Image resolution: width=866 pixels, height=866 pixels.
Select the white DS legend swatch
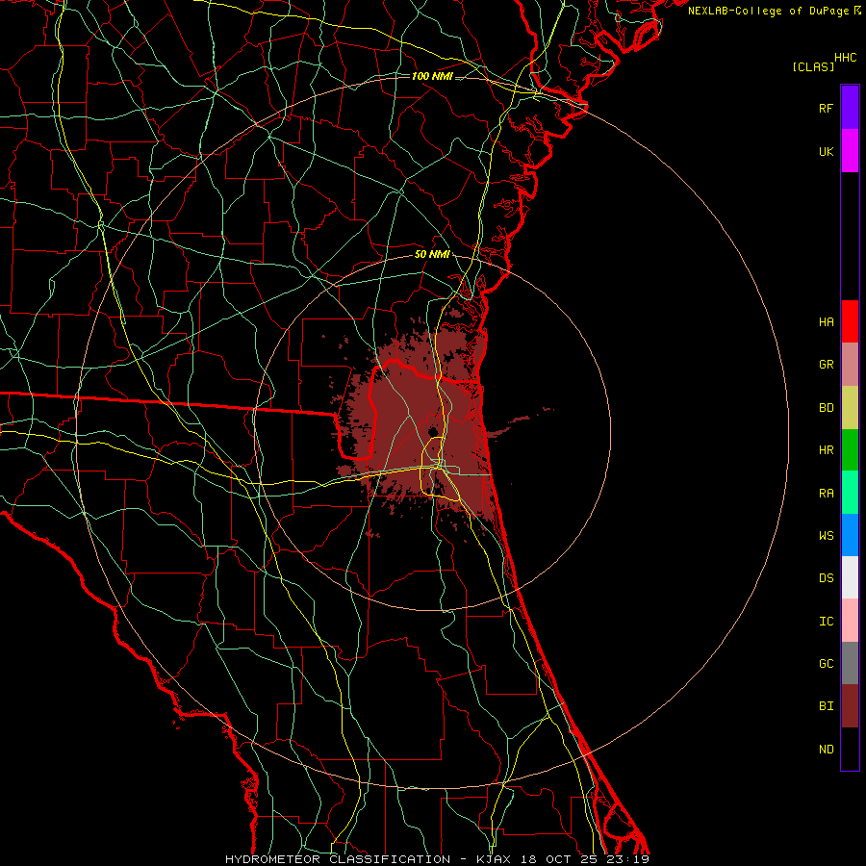coord(850,577)
